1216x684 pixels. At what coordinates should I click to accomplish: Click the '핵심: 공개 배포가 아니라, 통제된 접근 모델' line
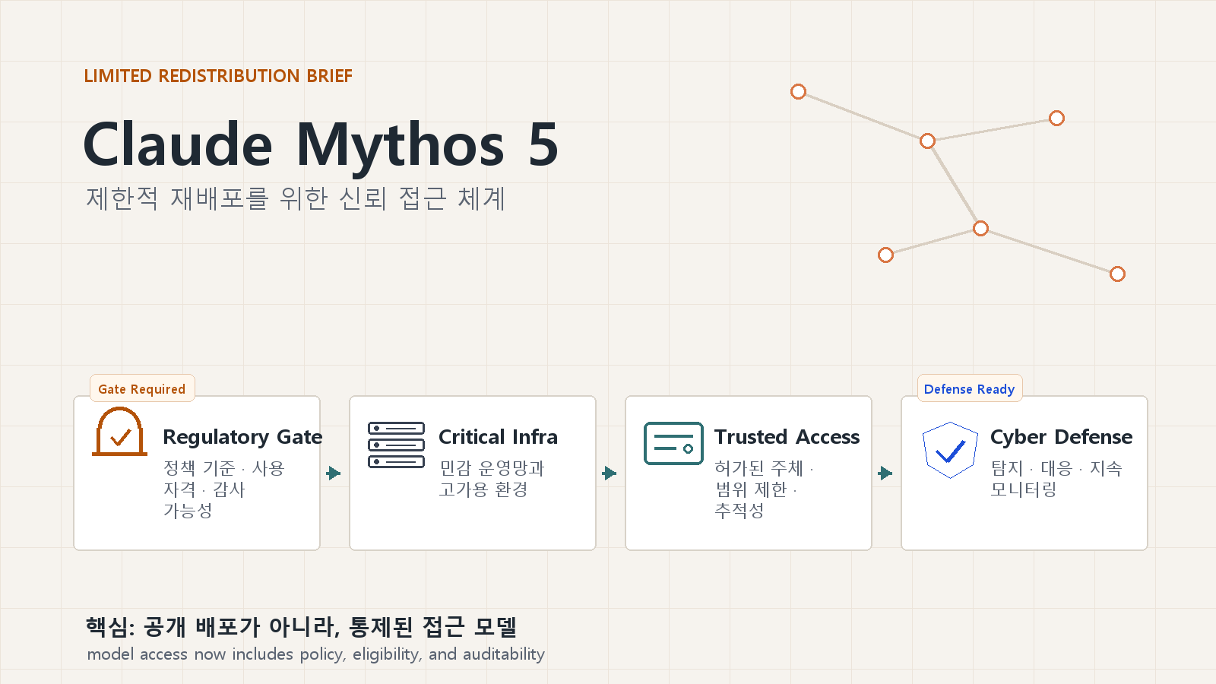[x=301, y=627]
